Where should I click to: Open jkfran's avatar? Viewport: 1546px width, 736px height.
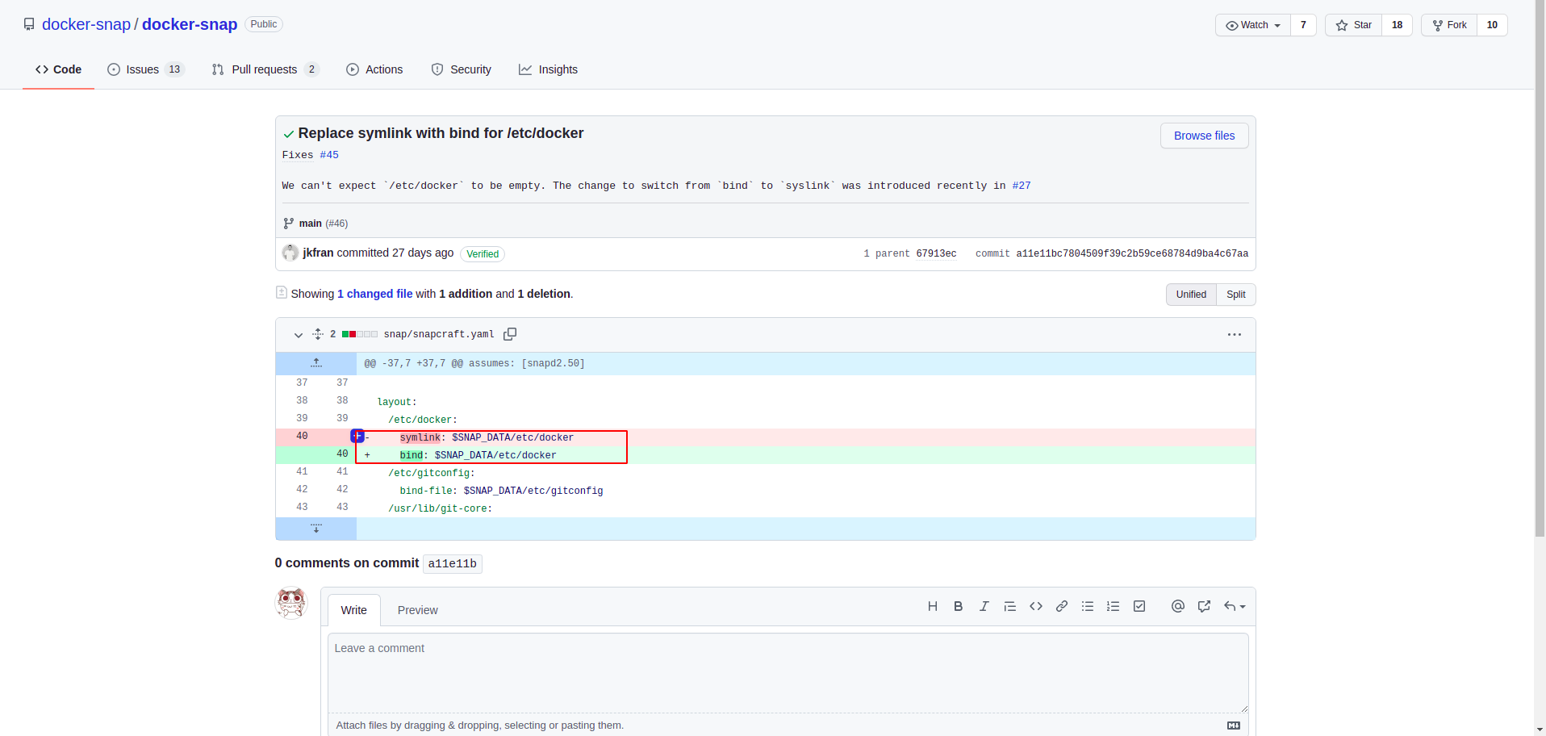pyautogui.click(x=290, y=253)
